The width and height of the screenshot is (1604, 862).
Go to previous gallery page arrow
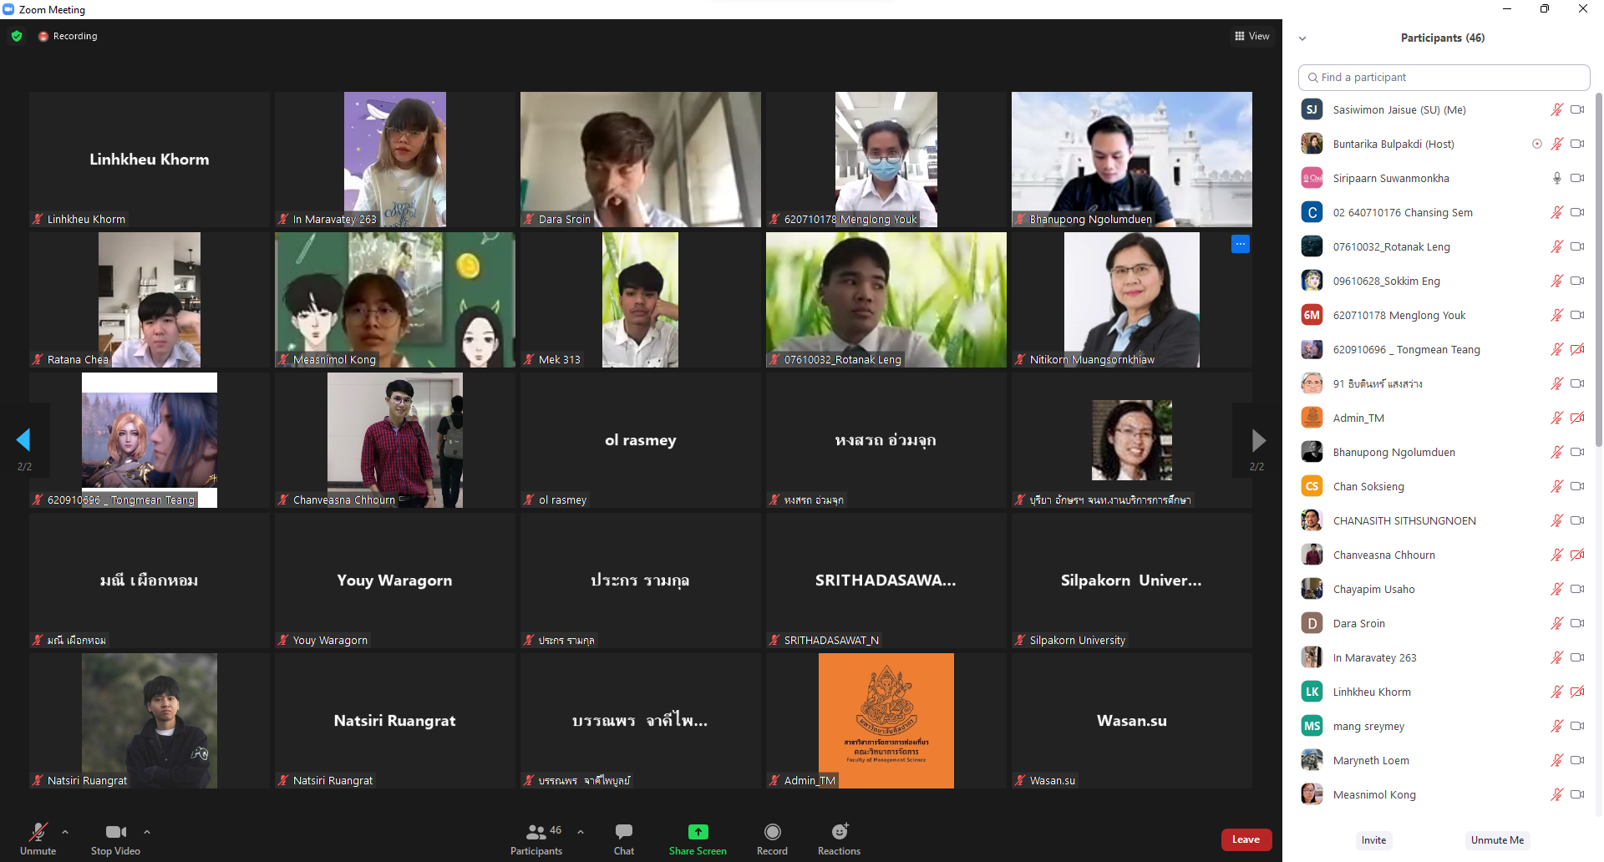click(x=23, y=439)
